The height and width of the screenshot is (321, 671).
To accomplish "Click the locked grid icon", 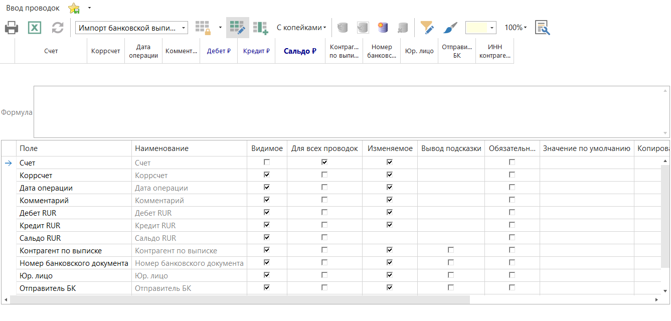I will click(x=203, y=28).
